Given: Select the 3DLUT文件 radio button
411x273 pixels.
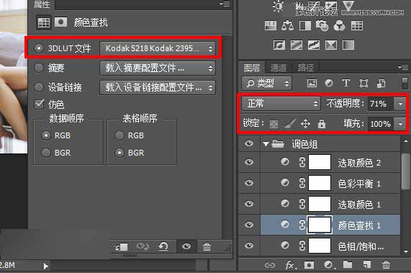Looking at the screenshot, I should tap(39, 48).
